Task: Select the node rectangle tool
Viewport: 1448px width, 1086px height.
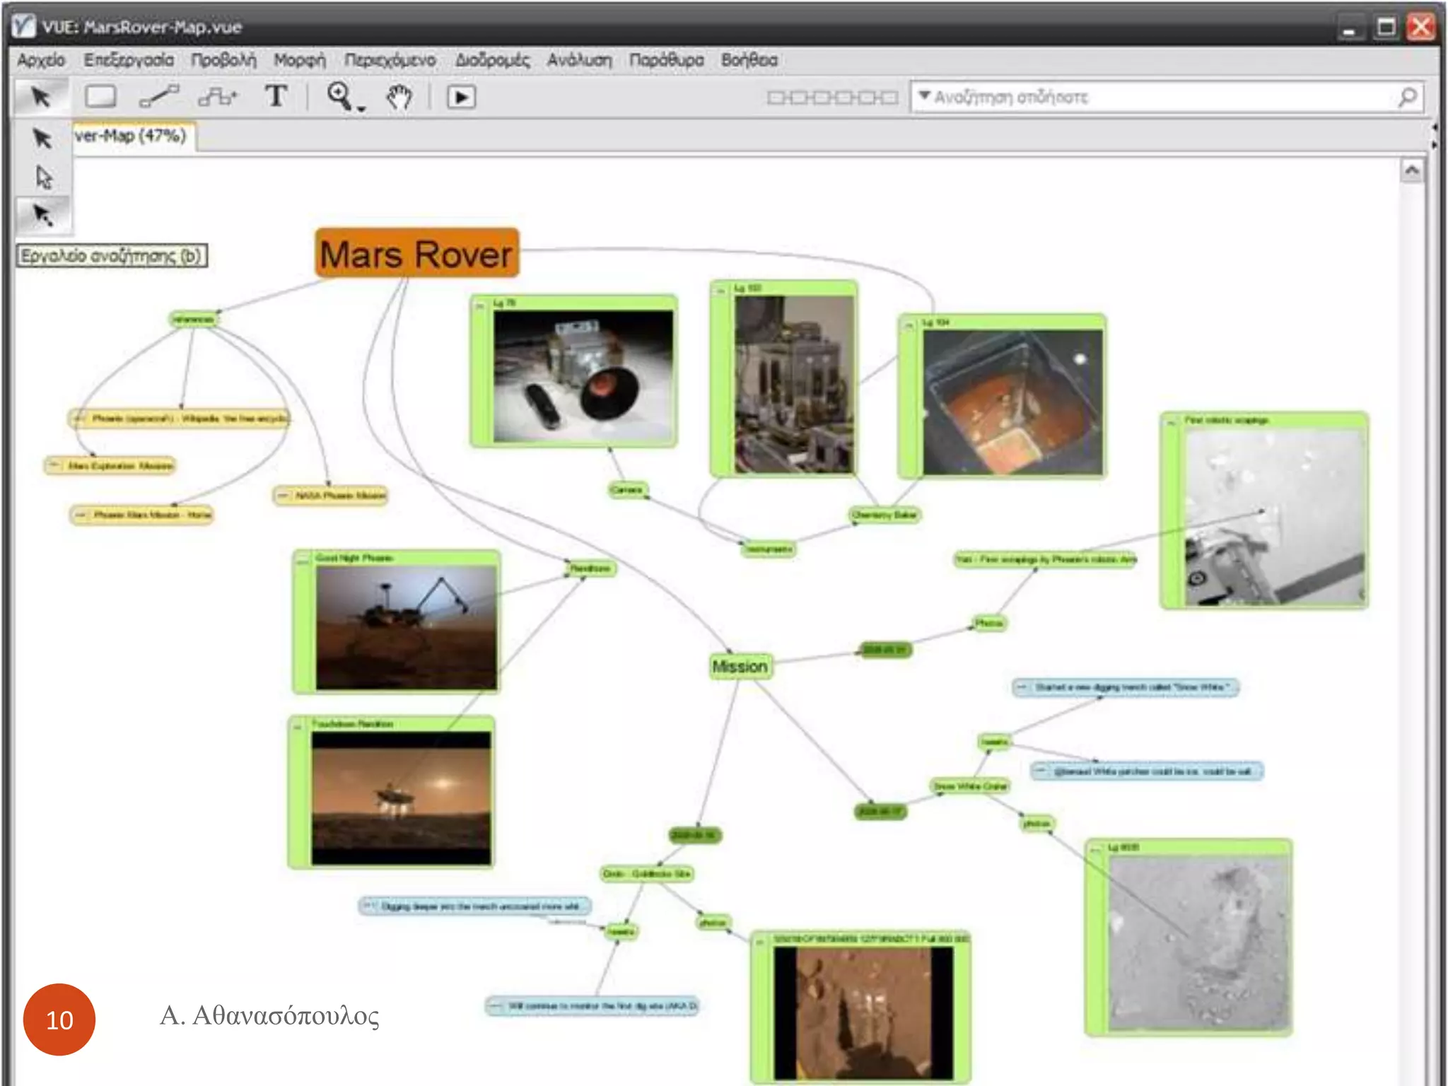Action: [100, 97]
